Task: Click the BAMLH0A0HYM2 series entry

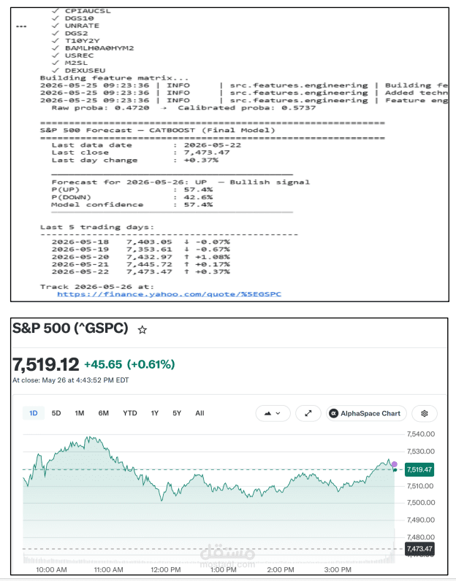Action: point(99,47)
